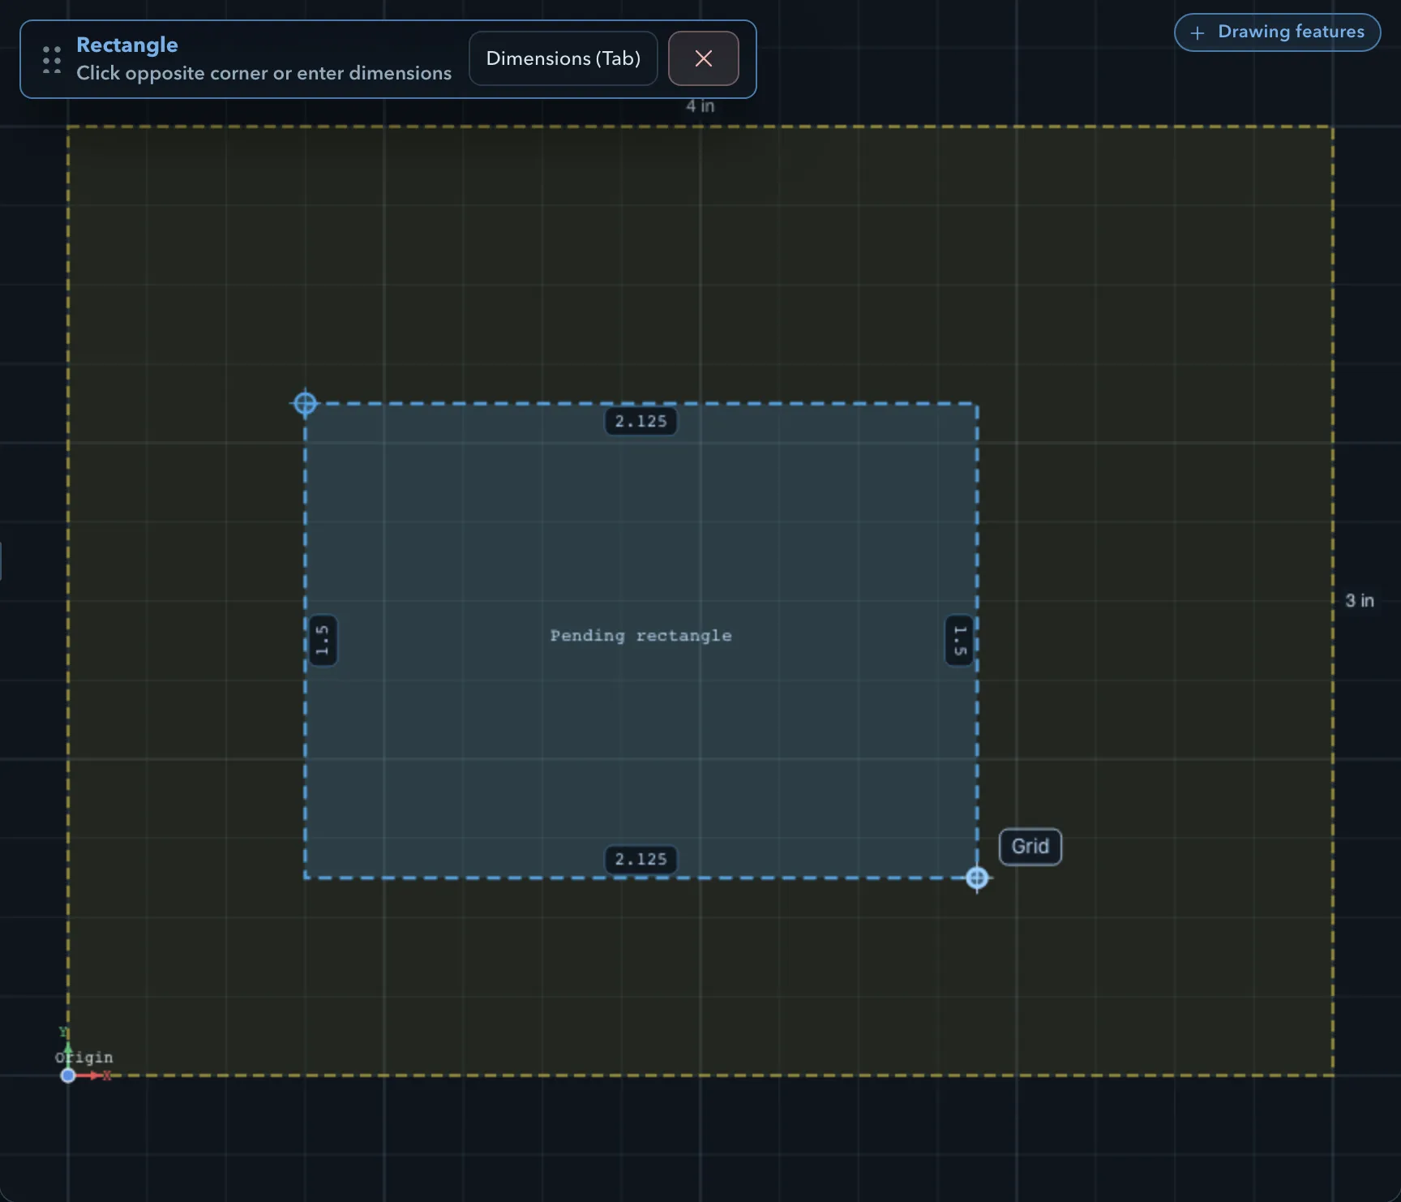Viewport: 1401px width, 1202px height.
Task: Click the Grid snap indicator label
Action: pos(1030,847)
